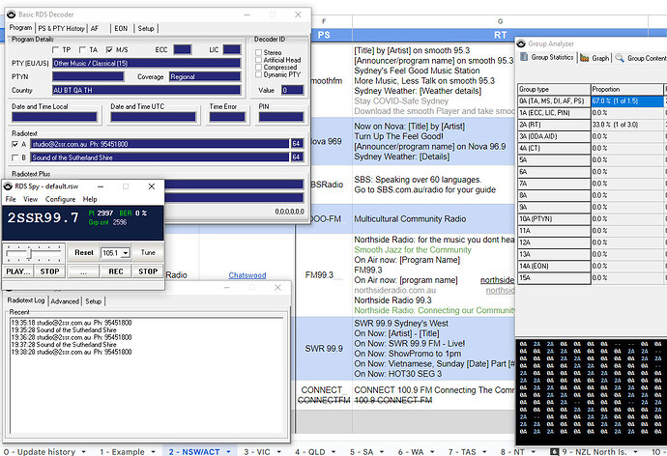Open the Chatswood hyperlink
The width and height of the screenshot is (667, 456).
(249, 275)
